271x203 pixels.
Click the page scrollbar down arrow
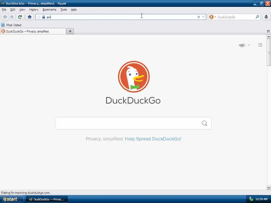(x=269, y=187)
